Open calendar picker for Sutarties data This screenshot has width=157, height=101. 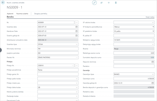(x=76, y=27)
